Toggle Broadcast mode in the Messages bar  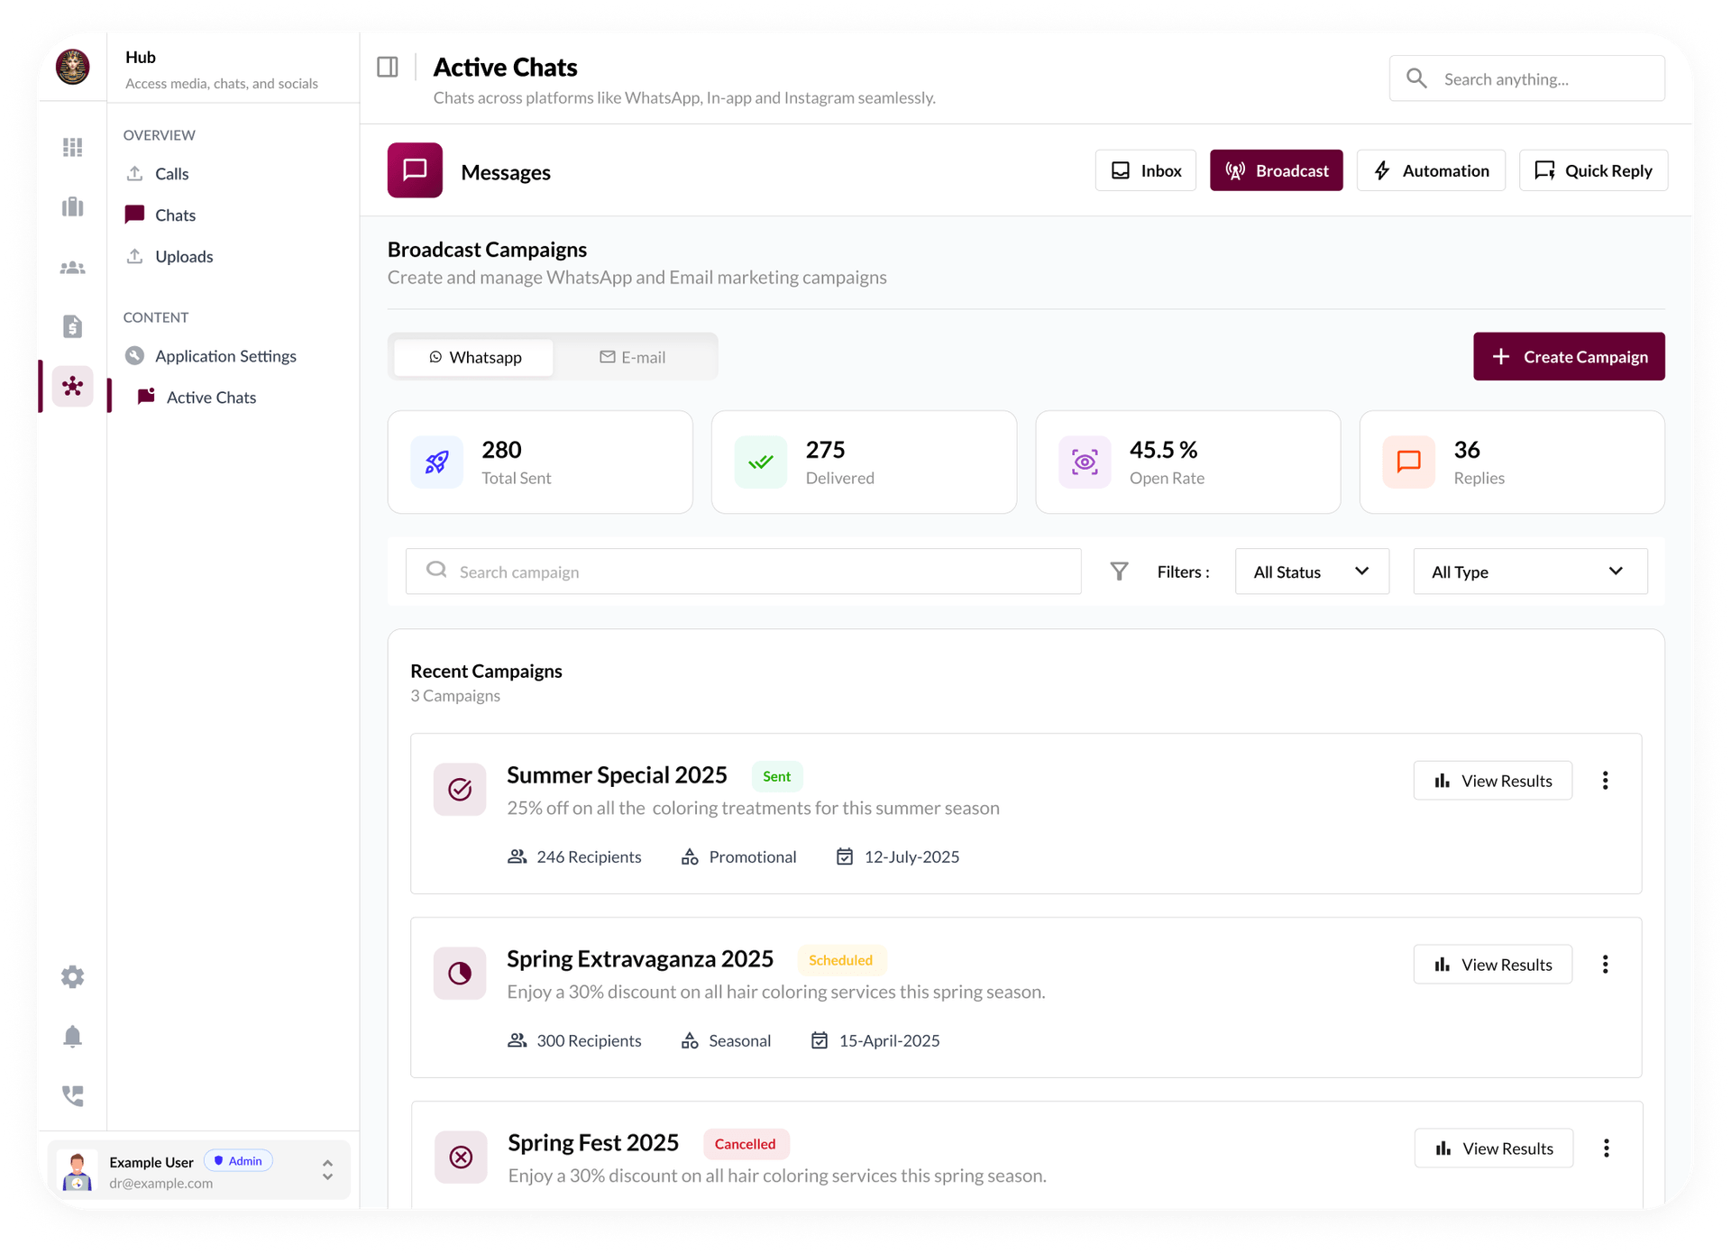coord(1277,170)
